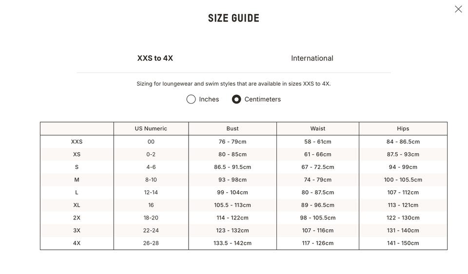Choose the Centimeters radio option

coord(236,99)
